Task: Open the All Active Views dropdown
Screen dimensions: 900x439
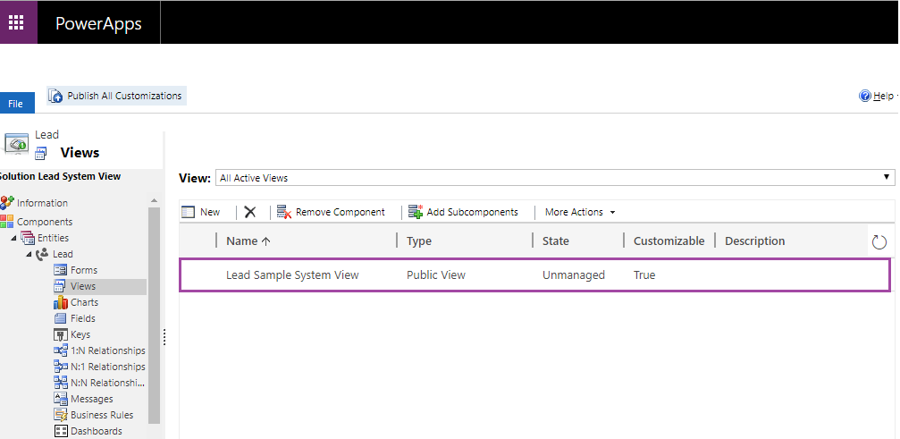Action: pyautogui.click(x=554, y=178)
